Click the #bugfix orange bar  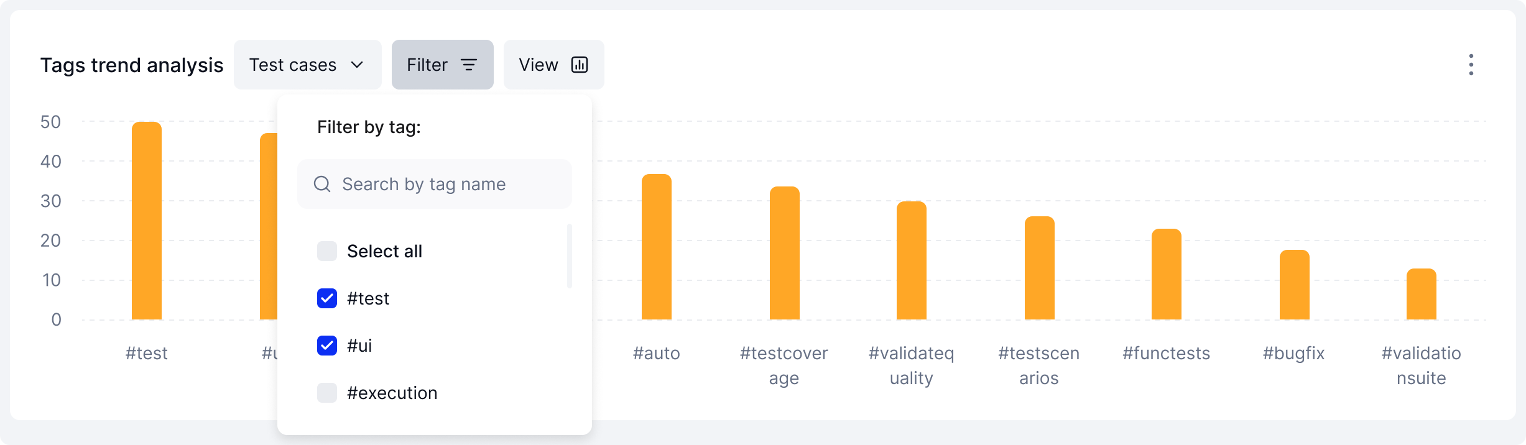1295,285
